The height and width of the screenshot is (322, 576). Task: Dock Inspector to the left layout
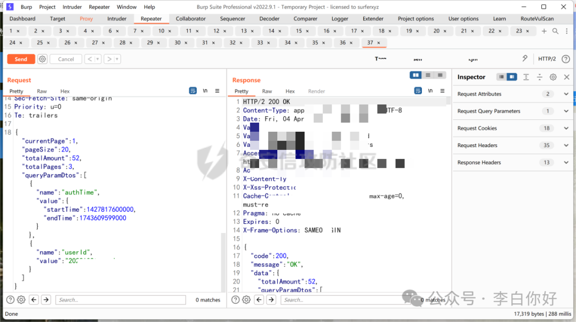tap(501, 77)
